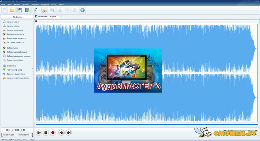Open help with the question mark icon
Viewport: 260px width, 141px height.
coord(83,10)
